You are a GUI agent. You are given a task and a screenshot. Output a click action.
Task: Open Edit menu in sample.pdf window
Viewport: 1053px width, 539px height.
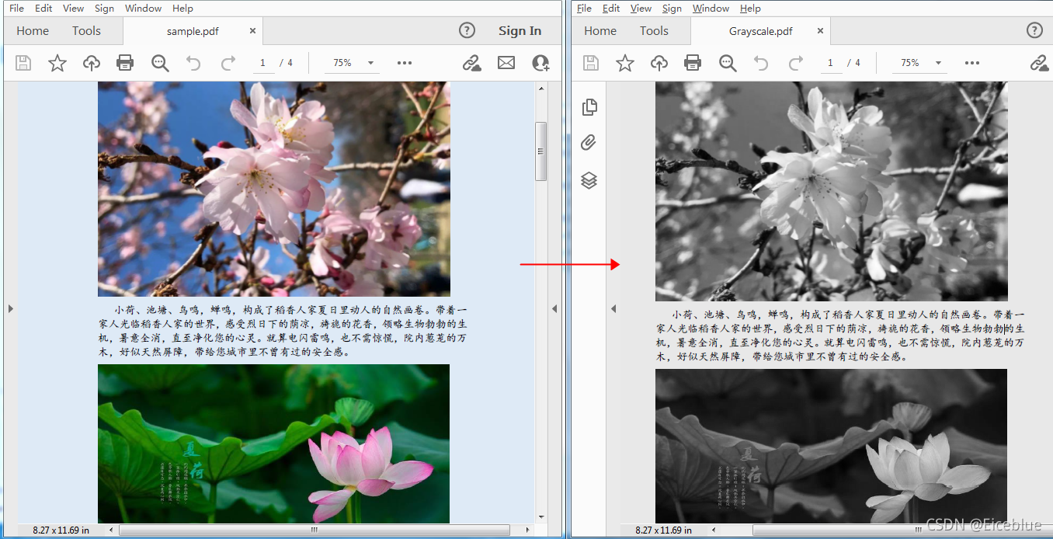[43, 9]
